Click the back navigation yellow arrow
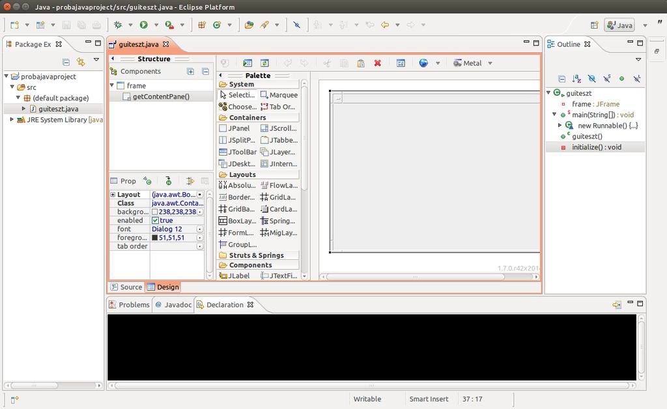The height and width of the screenshot is (409, 667). (x=385, y=25)
